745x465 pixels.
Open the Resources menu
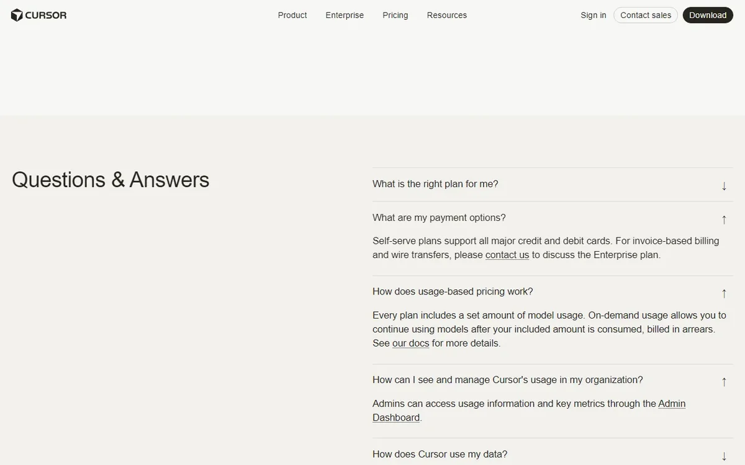coord(447,15)
